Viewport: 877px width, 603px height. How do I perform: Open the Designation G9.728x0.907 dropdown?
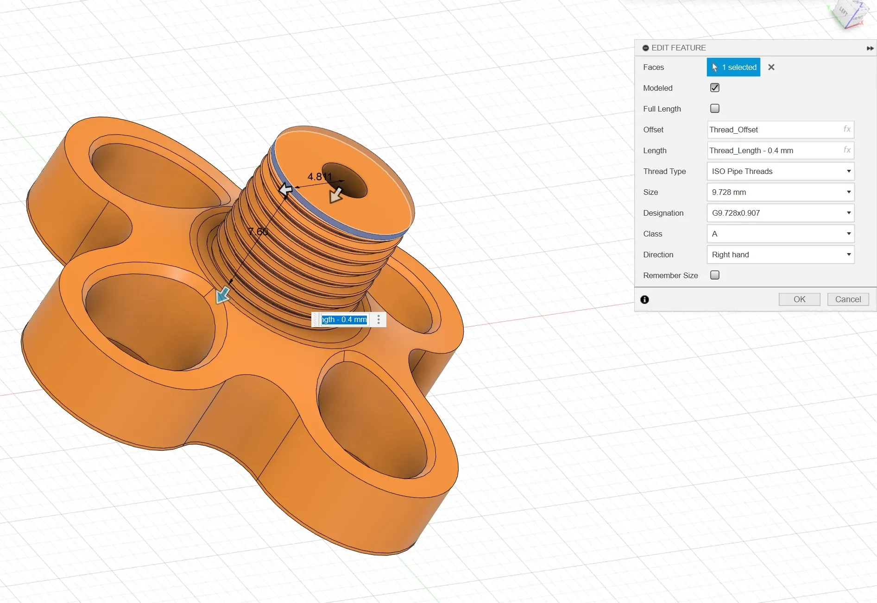[x=780, y=213]
